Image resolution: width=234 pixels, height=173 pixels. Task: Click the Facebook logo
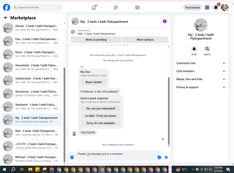pos(7,7)
